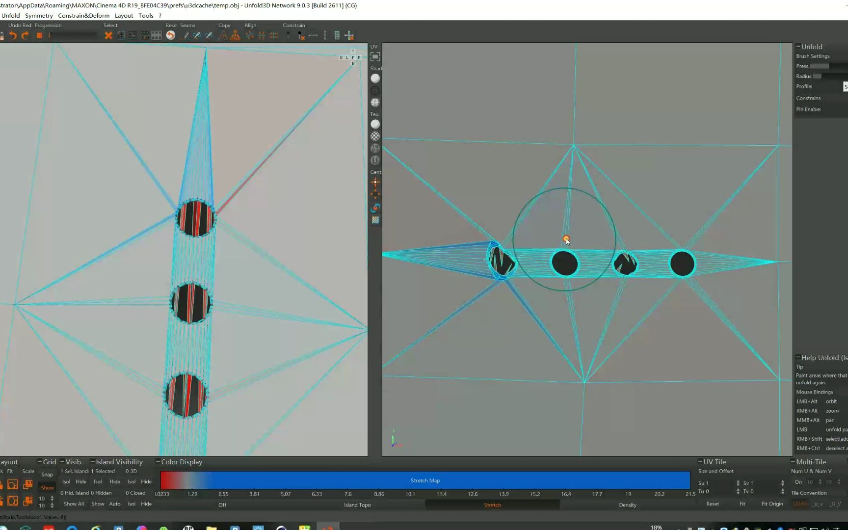Open the Symmetry menu
Viewport: 848px width, 530px height.
(39, 16)
